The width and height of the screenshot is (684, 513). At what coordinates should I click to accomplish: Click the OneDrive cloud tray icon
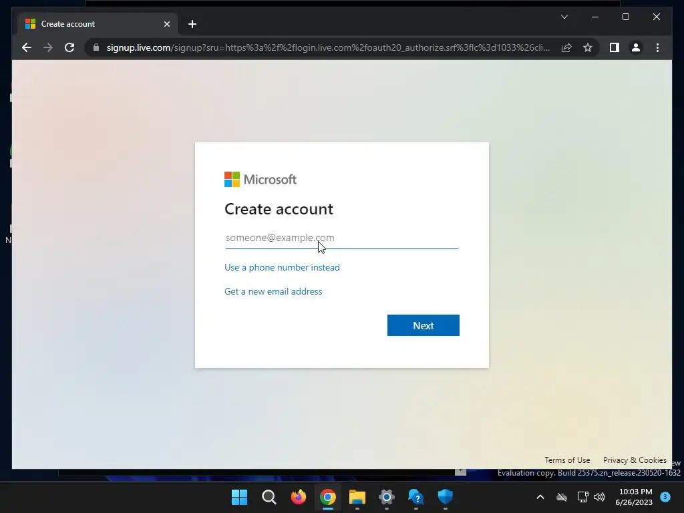pyautogui.click(x=562, y=497)
